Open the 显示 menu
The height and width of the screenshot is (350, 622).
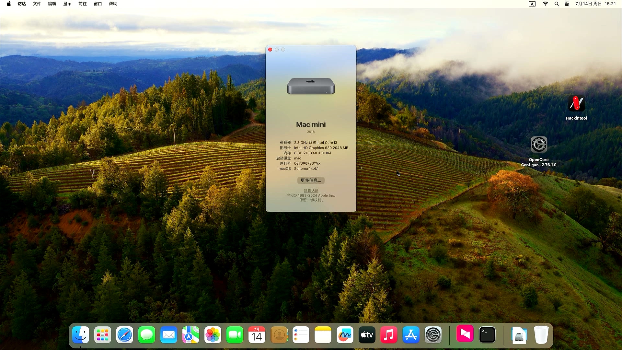[x=67, y=4]
